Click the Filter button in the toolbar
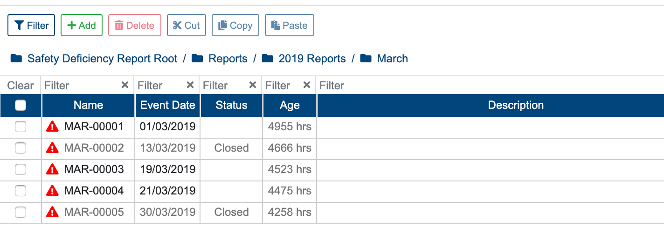This screenshot has width=664, height=241. (31, 25)
